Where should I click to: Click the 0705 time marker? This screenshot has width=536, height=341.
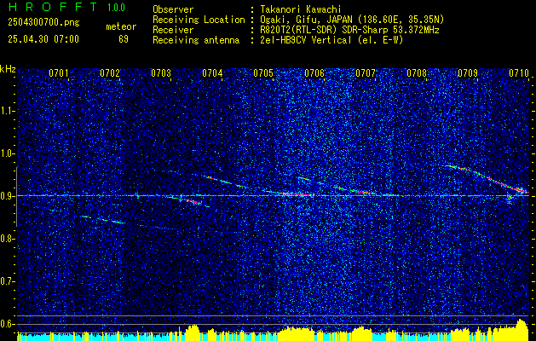tap(262, 72)
